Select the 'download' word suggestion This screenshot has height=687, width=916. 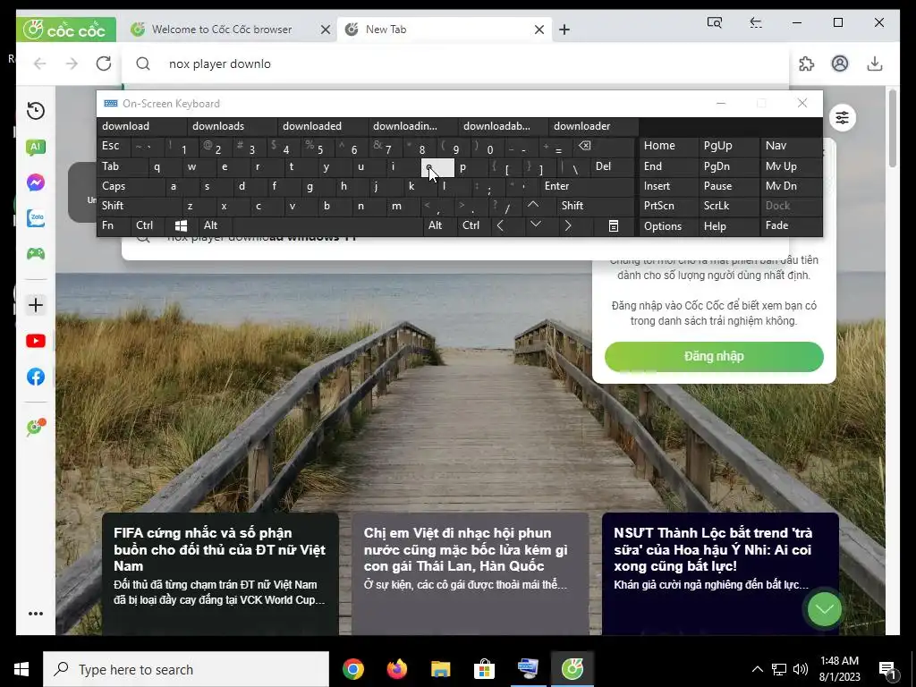click(142, 126)
